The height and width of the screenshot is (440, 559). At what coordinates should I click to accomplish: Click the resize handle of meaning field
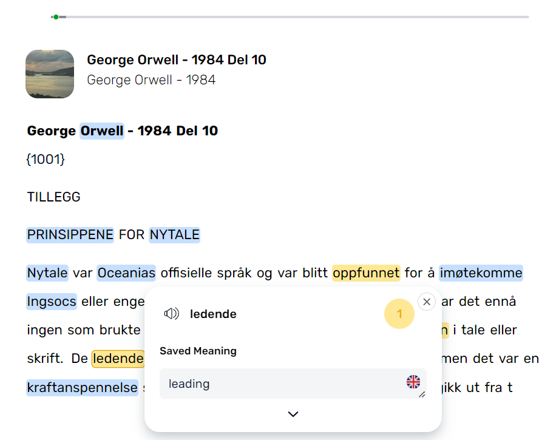point(422,394)
